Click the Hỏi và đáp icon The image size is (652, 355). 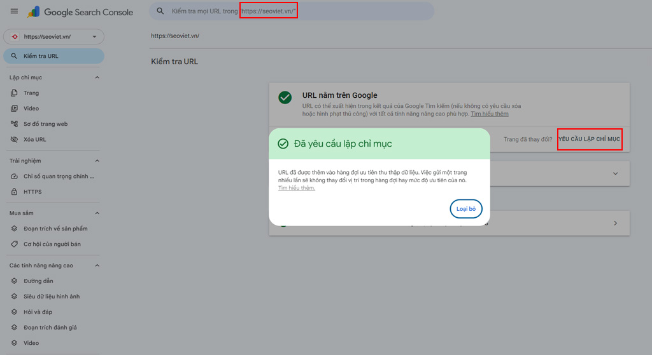(x=14, y=312)
